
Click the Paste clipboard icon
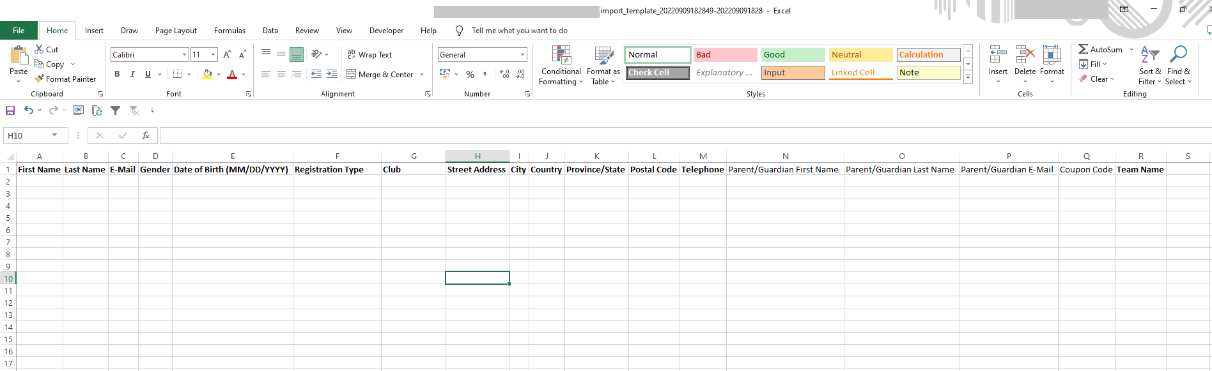pos(19,55)
